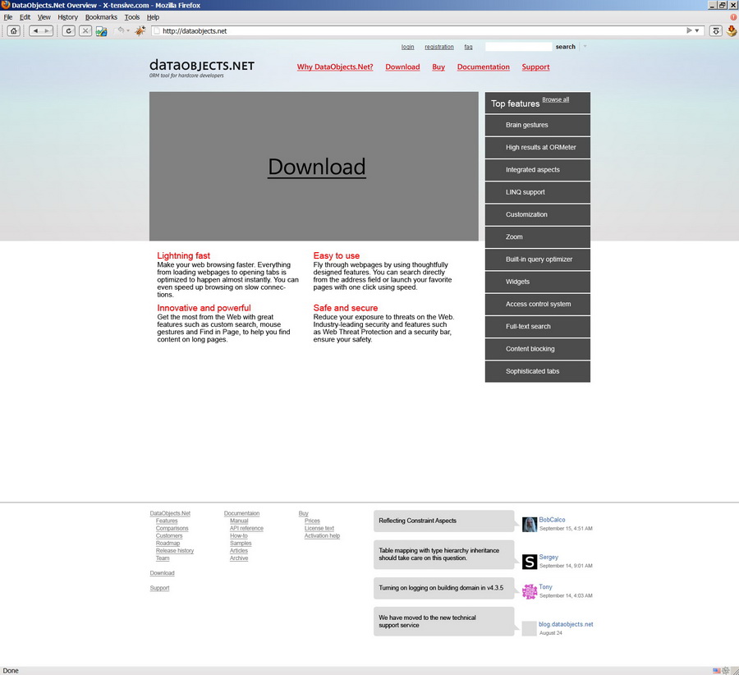Click Sergey's S avatar icon
The height and width of the screenshot is (675, 739).
pyautogui.click(x=530, y=562)
